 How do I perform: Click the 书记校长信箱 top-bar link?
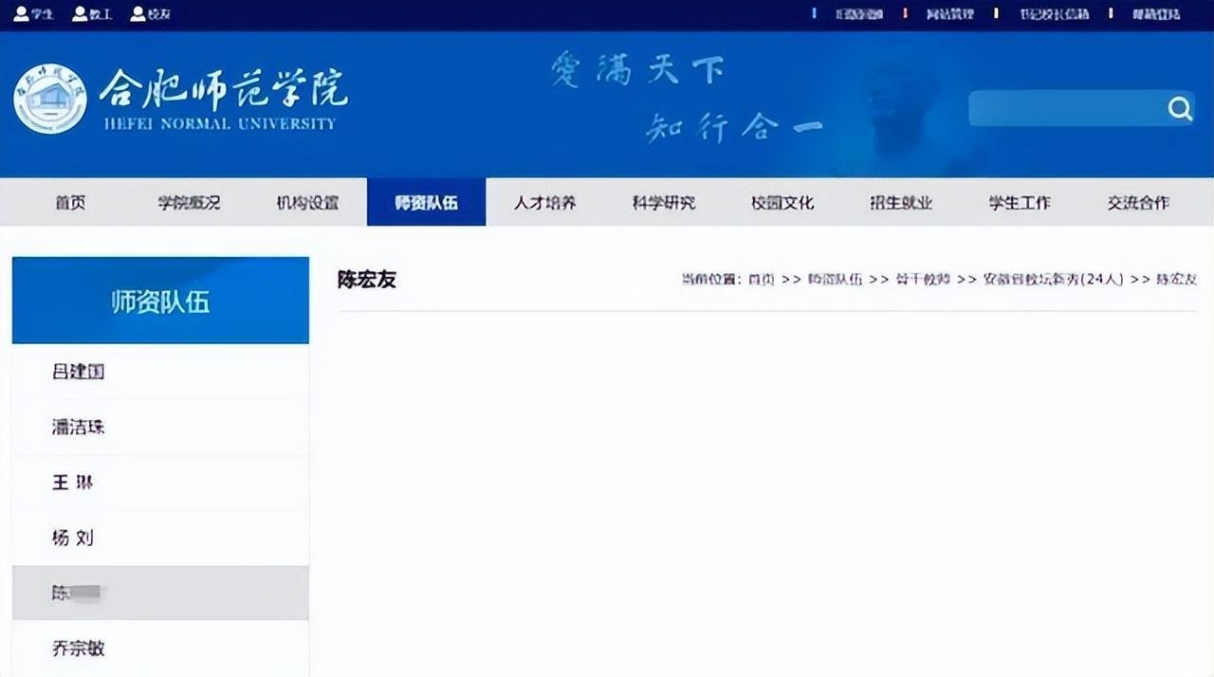click(x=1054, y=14)
